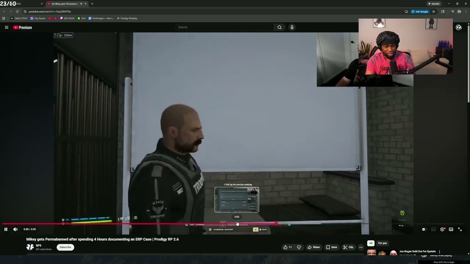
Task: Open the Chrome profile avatar
Action: [x=459, y=11]
